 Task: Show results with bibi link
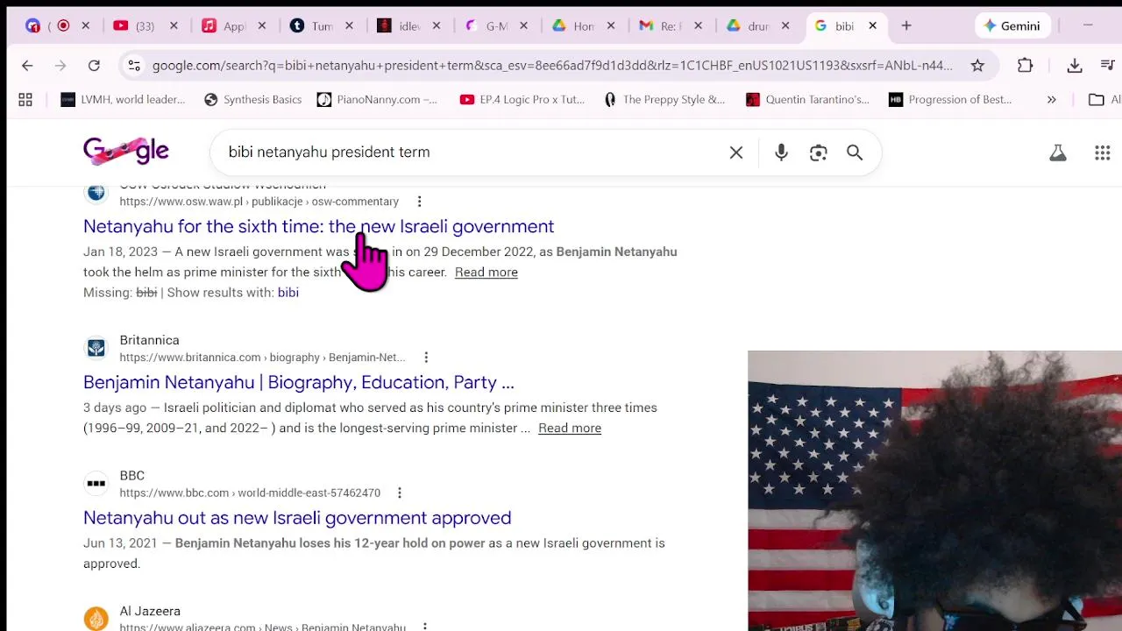tap(288, 293)
